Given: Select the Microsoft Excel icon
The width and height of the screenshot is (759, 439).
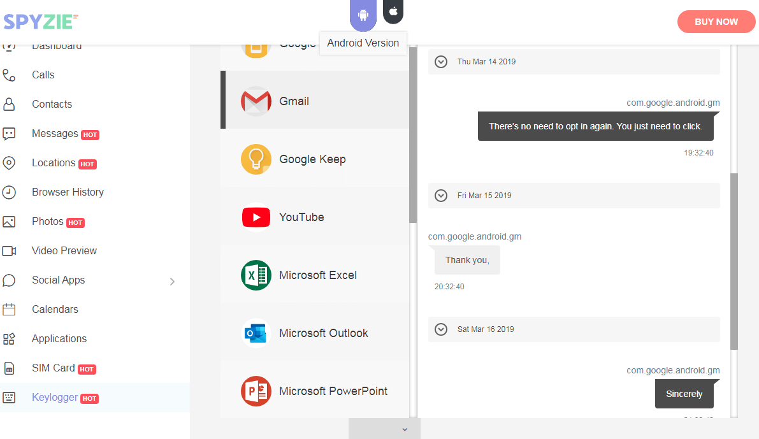Looking at the screenshot, I should click(x=256, y=275).
